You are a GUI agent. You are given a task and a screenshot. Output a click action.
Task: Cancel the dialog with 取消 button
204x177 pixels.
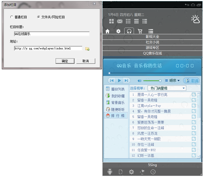[86, 61]
